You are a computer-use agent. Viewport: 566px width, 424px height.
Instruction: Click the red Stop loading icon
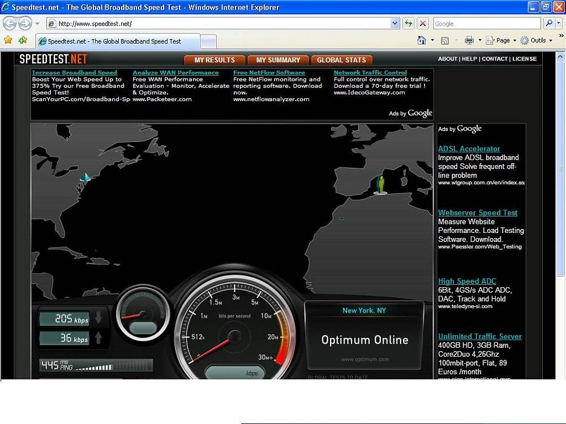click(423, 23)
